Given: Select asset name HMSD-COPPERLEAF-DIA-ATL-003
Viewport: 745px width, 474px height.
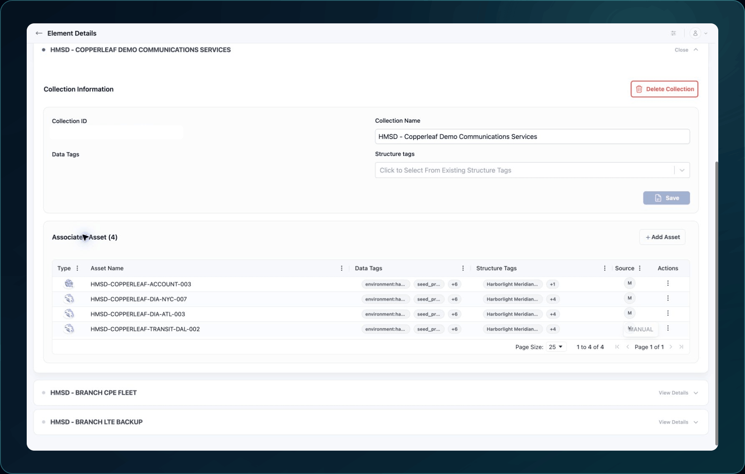Looking at the screenshot, I should [x=138, y=314].
